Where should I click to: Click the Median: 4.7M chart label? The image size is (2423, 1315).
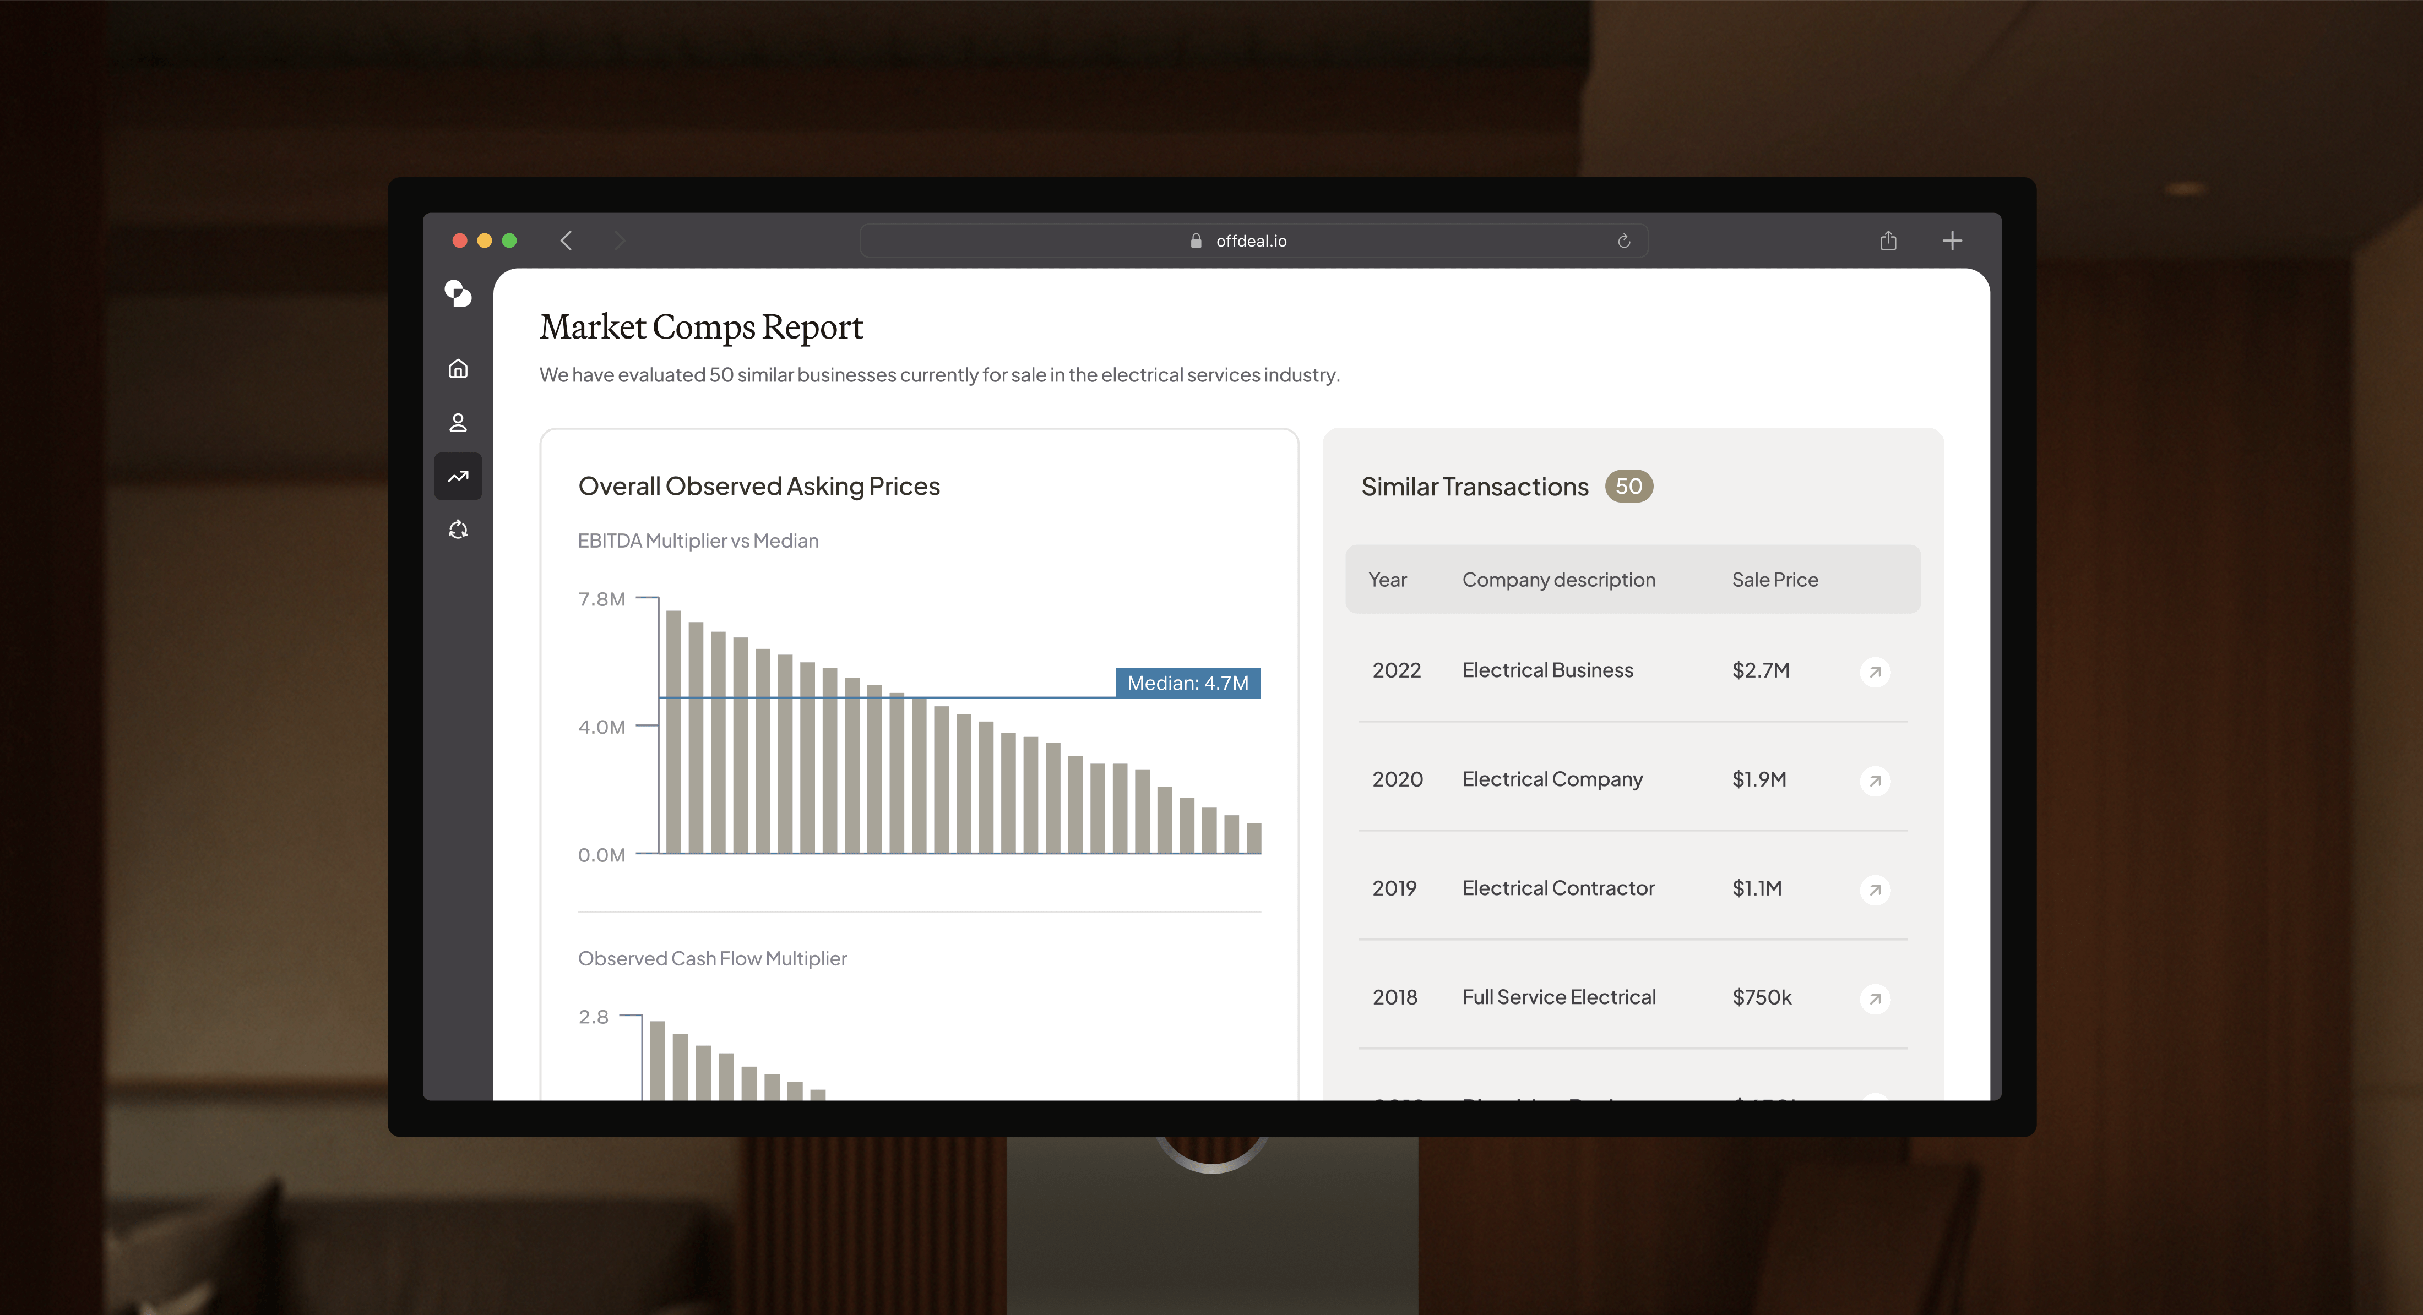(1187, 683)
